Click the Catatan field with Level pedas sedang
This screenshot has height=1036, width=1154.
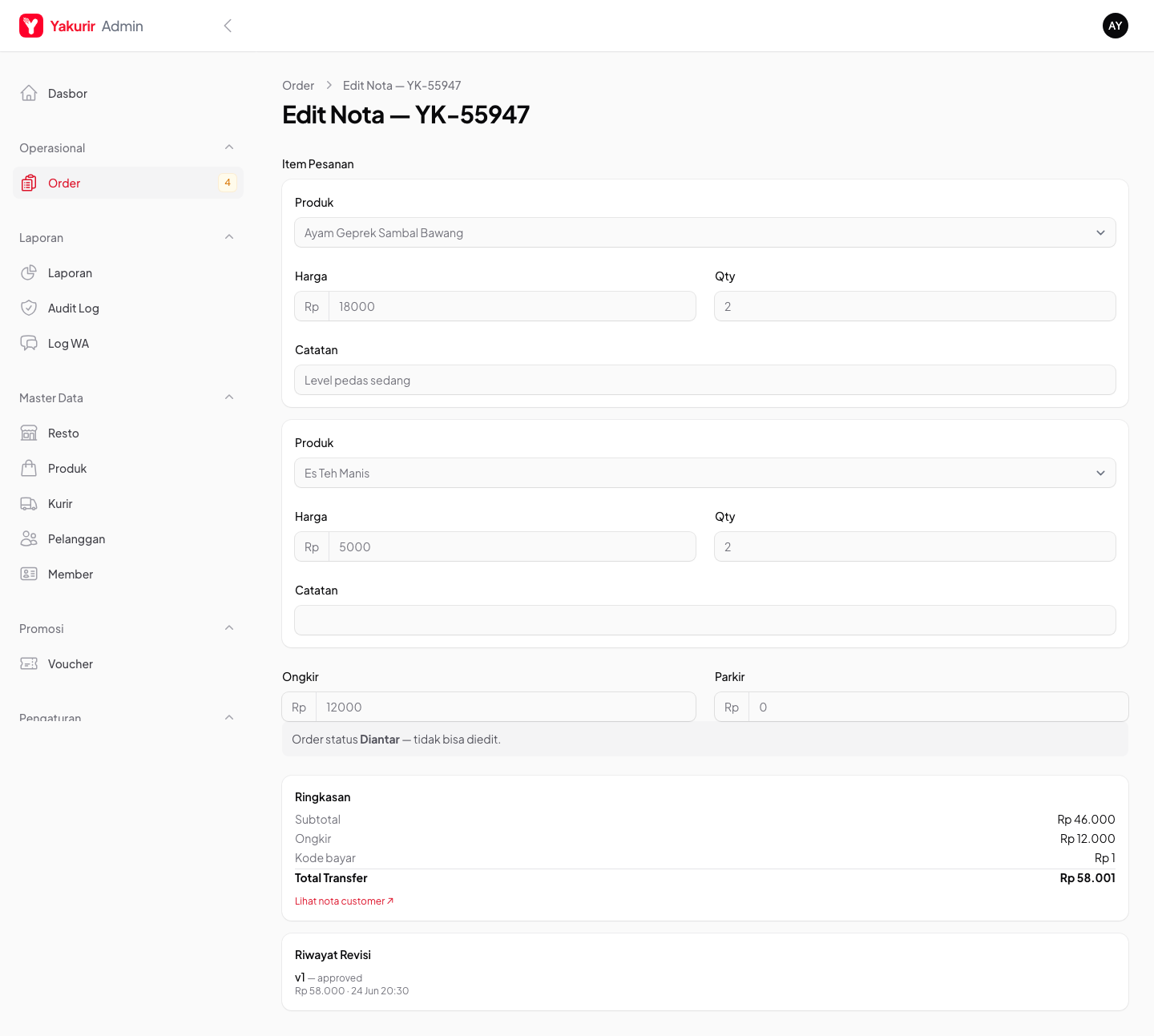pyautogui.click(x=705, y=380)
